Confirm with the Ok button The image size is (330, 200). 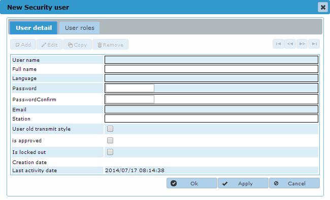pos(192,183)
